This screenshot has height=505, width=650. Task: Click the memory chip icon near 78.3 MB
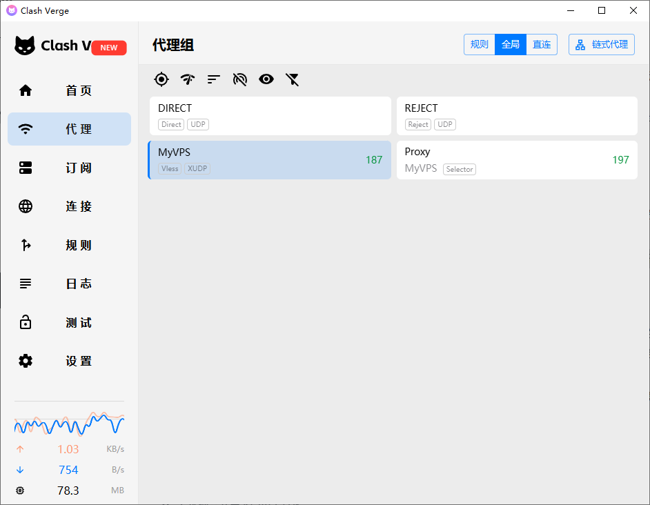click(20, 491)
